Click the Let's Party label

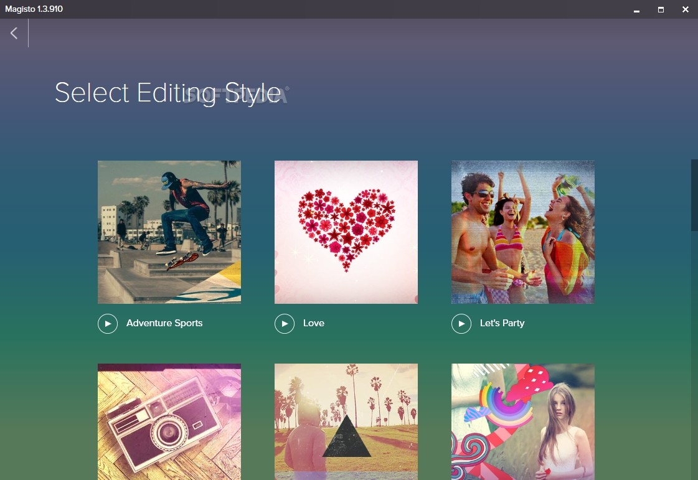502,323
